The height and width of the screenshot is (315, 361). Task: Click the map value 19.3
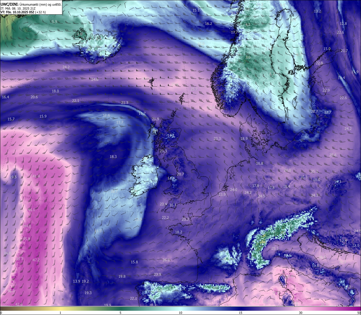[x=88, y=293]
